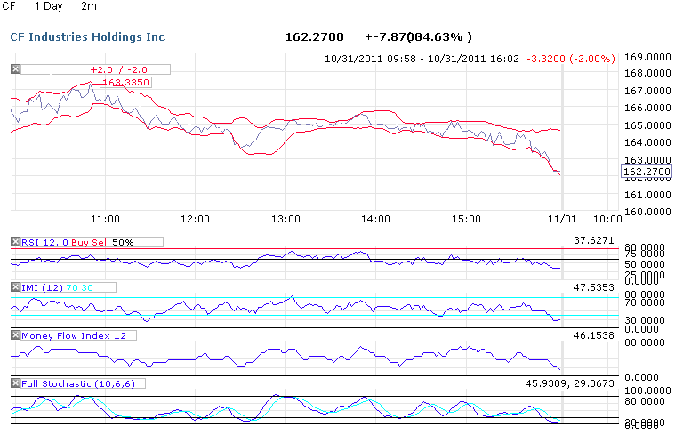The height and width of the screenshot is (435, 683).
Task: Click the 11:00 time axis label
Action: click(105, 219)
